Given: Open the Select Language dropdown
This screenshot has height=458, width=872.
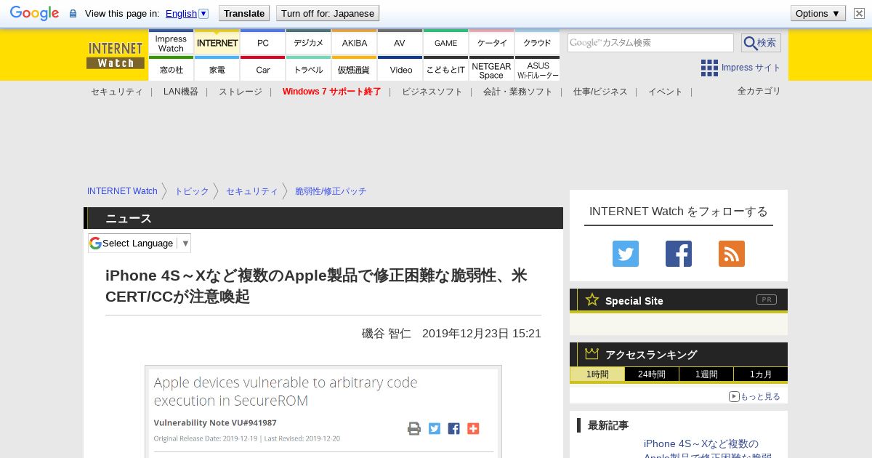Looking at the screenshot, I should tap(140, 243).
